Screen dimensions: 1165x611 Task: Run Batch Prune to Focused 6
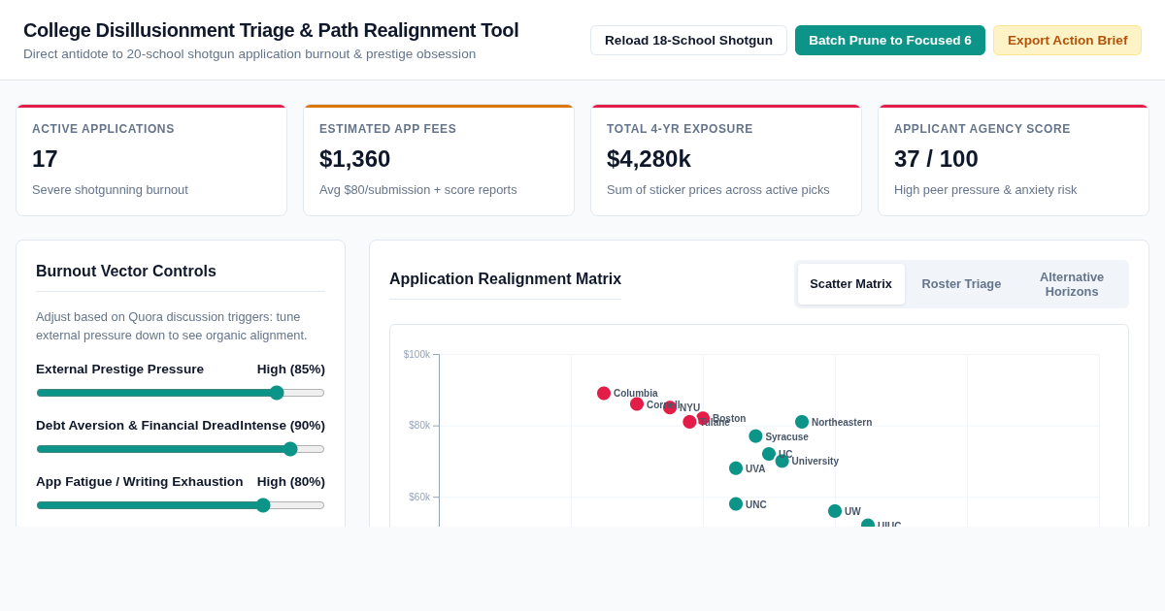pos(890,40)
